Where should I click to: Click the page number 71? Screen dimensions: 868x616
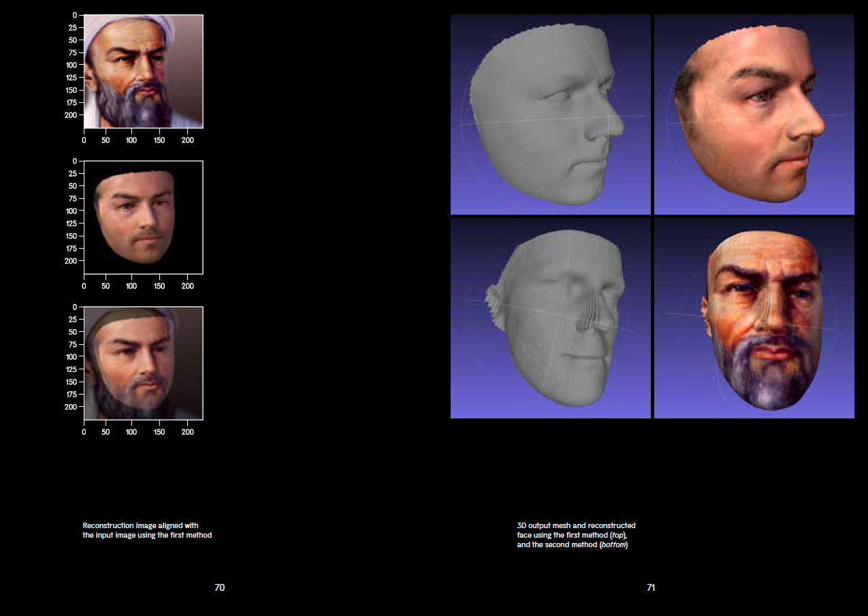[651, 587]
